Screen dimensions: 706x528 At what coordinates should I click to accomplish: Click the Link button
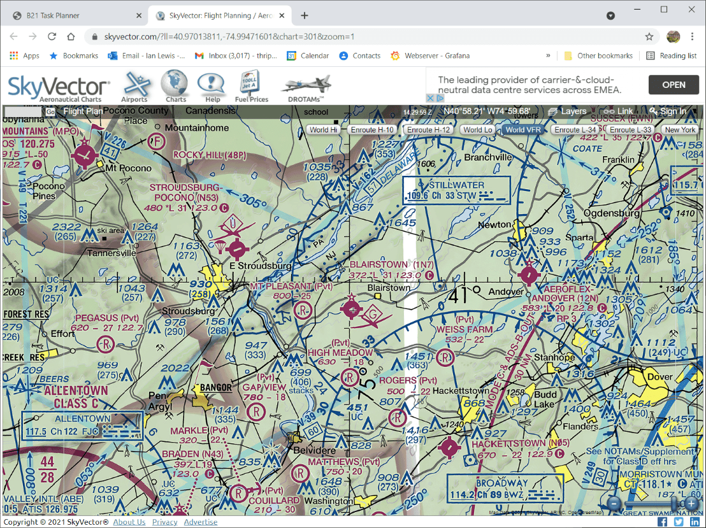click(618, 111)
